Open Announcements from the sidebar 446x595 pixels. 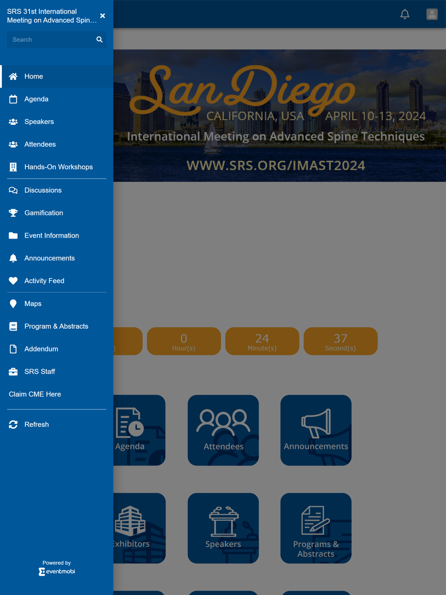pyautogui.click(x=57, y=258)
